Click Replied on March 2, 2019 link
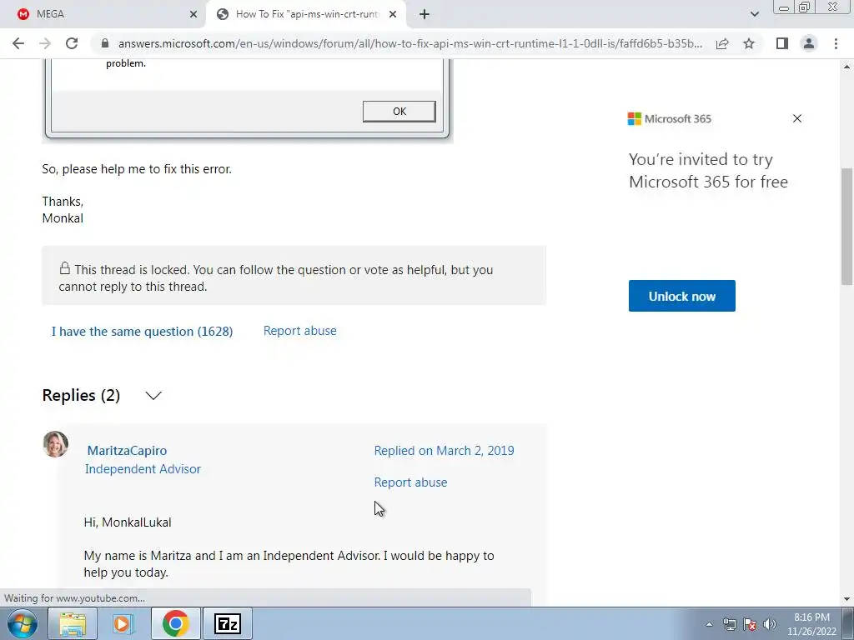 coord(444,451)
